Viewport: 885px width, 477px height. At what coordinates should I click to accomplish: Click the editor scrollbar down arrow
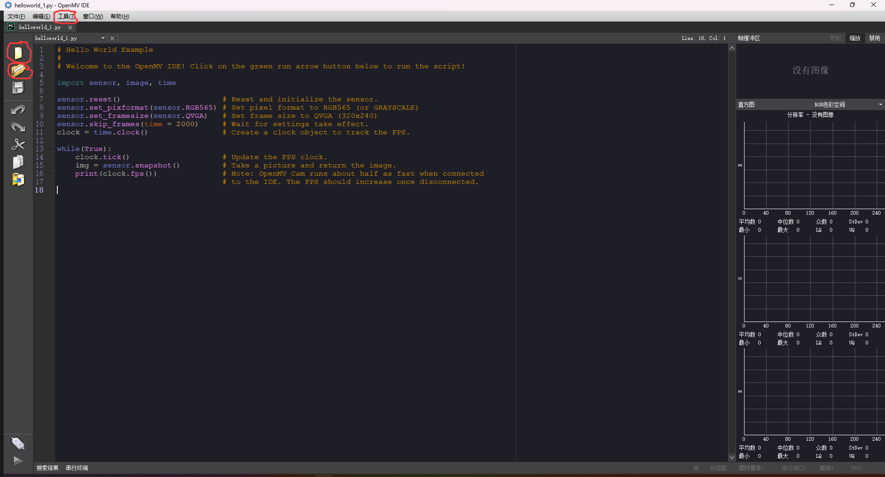[732, 457]
